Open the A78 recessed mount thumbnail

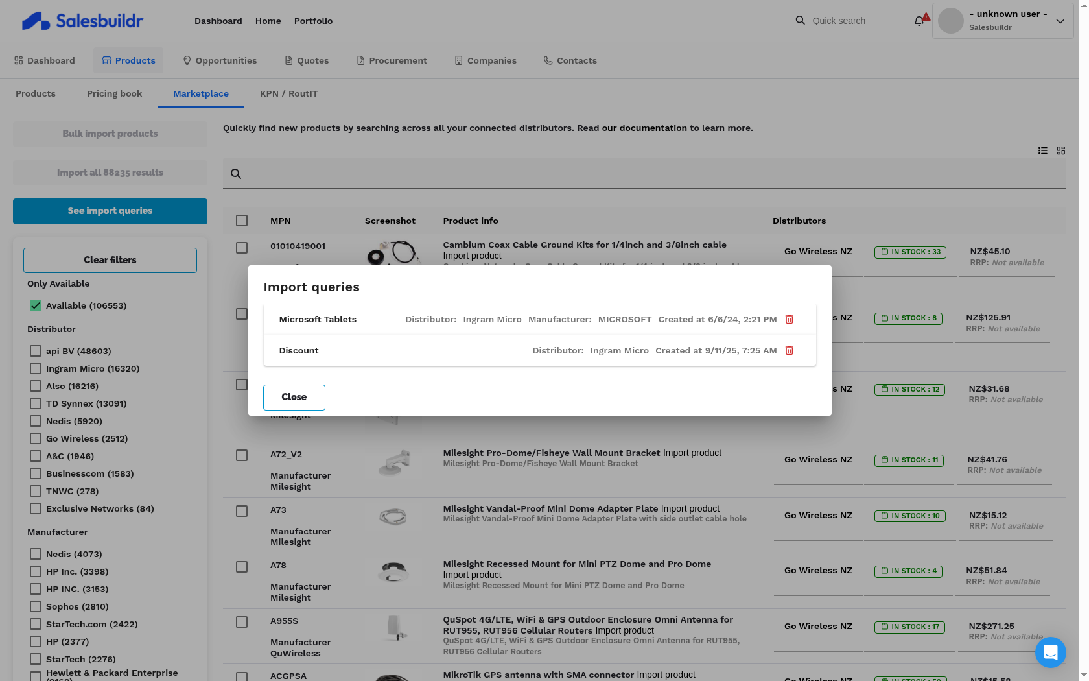coord(394,572)
